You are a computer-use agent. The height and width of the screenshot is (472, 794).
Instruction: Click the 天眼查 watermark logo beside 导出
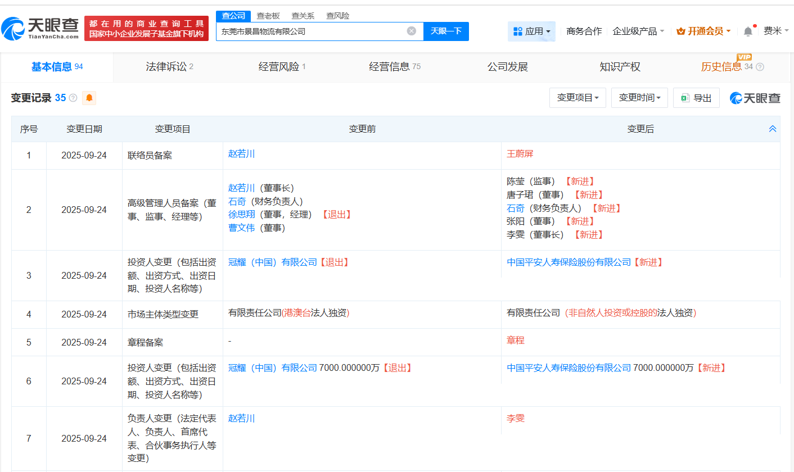pyautogui.click(x=755, y=97)
